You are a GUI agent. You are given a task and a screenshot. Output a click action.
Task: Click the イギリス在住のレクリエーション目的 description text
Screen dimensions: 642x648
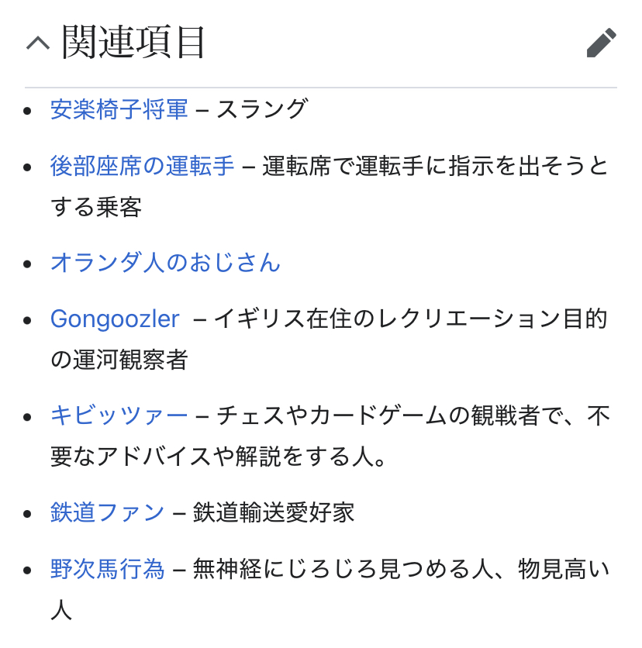tap(410, 319)
